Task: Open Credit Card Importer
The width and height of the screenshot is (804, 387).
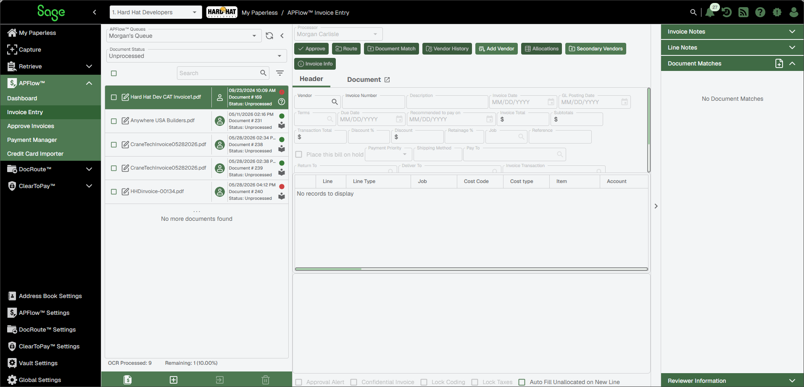Action: pos(35,154)
